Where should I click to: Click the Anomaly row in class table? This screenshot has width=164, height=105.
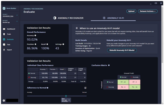coord(57,77)
